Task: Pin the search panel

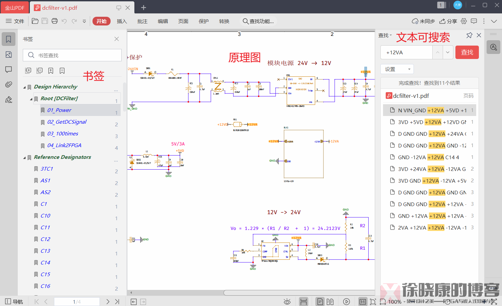Action: click(469, 35)
